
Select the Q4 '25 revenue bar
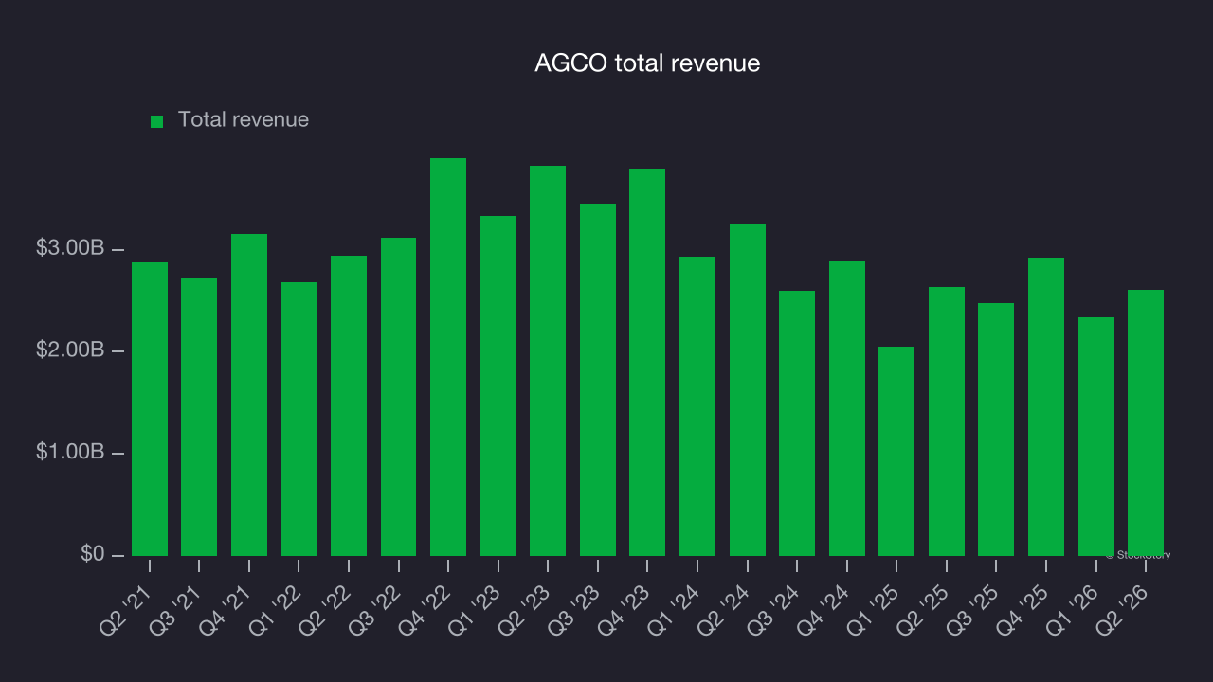point(1046,406)
